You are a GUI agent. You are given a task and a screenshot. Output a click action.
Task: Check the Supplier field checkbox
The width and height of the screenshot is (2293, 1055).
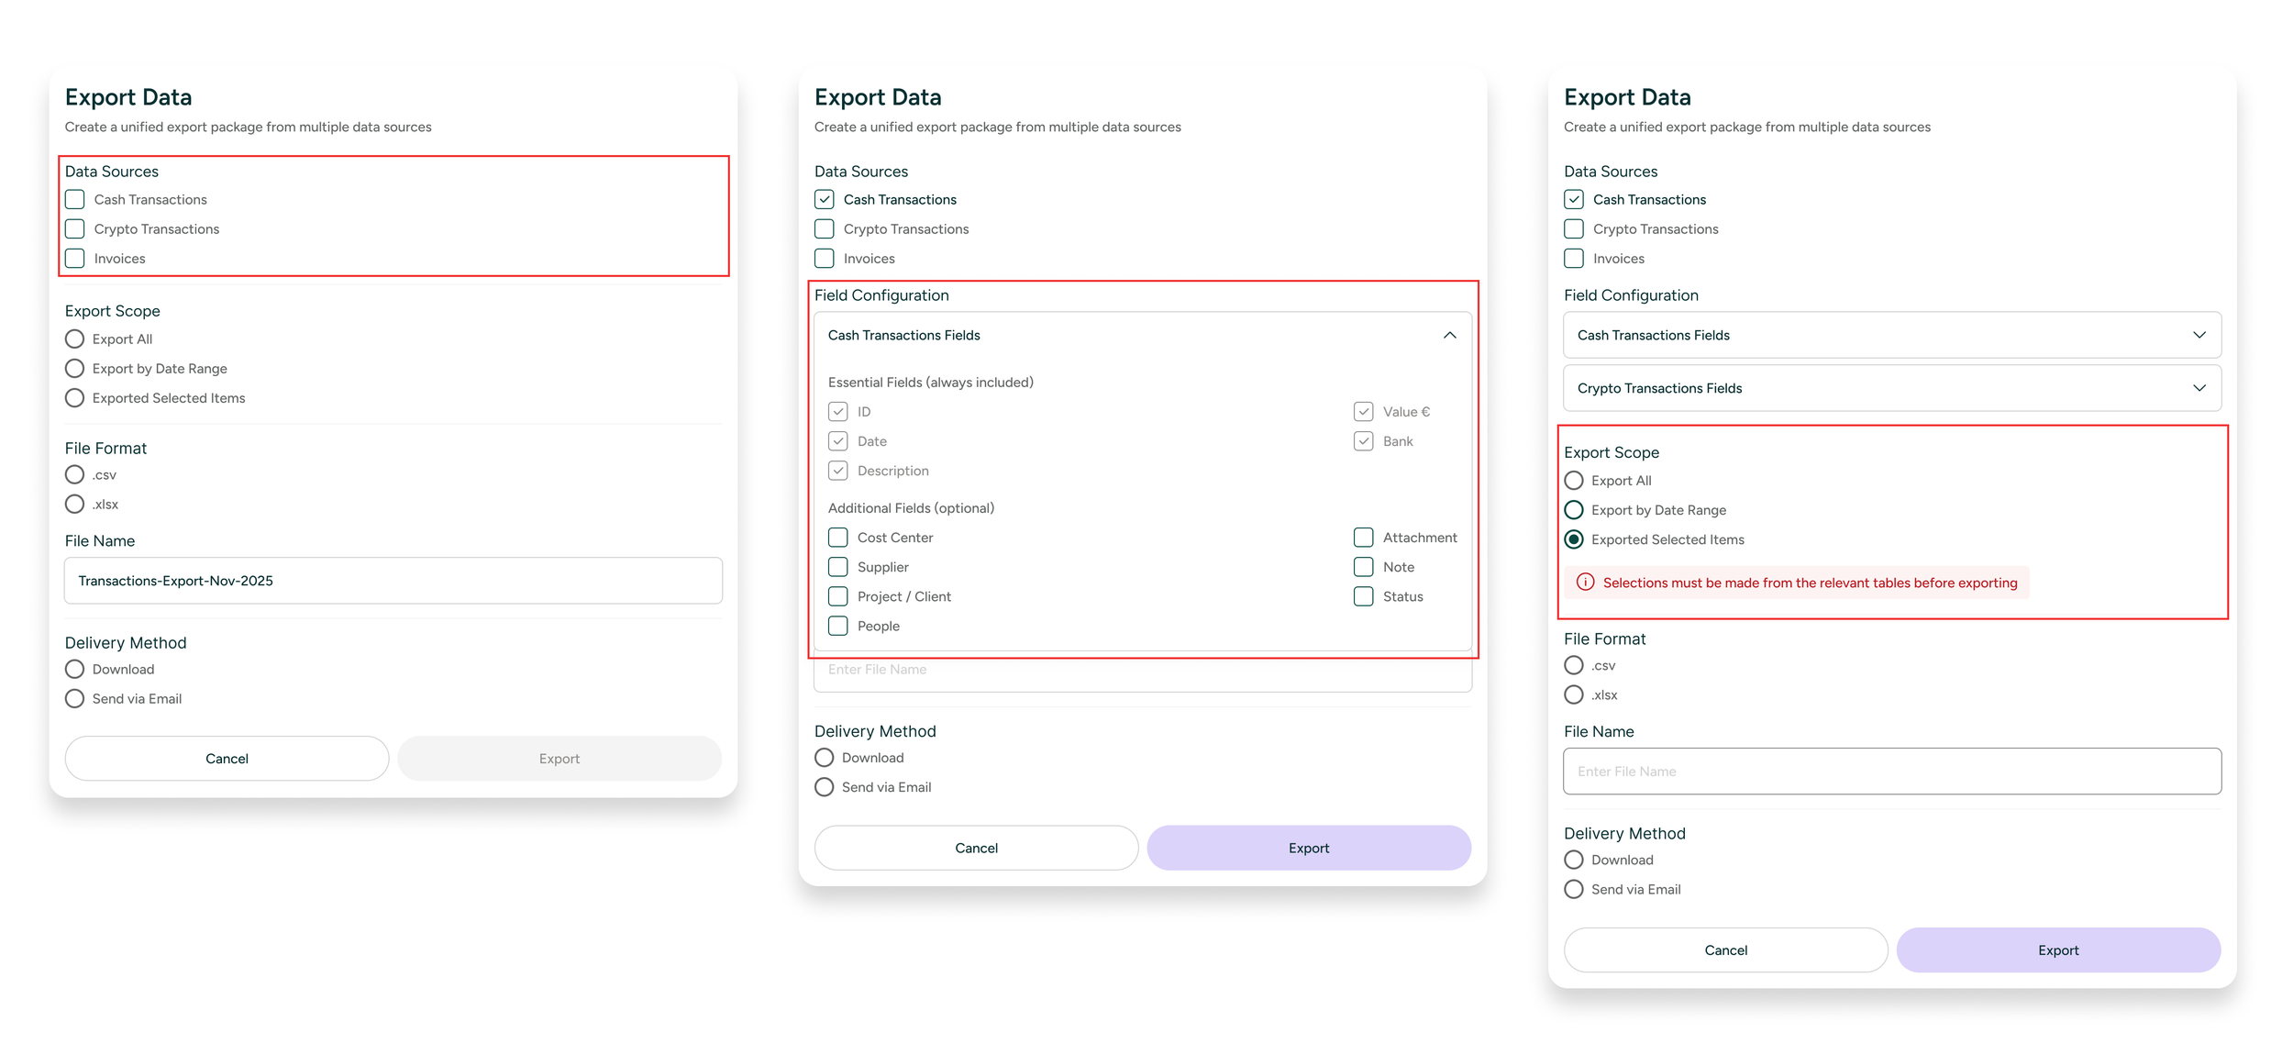pos(837,567)
